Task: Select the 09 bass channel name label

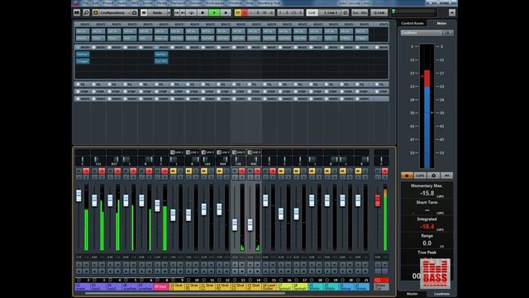Action: [x=161, y=287]
